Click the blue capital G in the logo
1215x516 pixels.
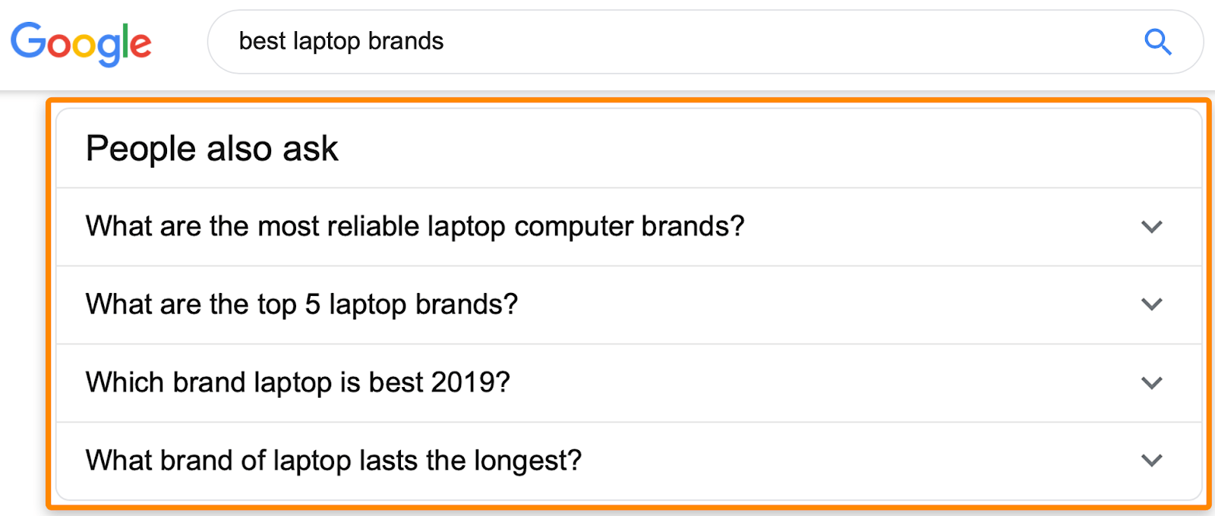[29, 40]
